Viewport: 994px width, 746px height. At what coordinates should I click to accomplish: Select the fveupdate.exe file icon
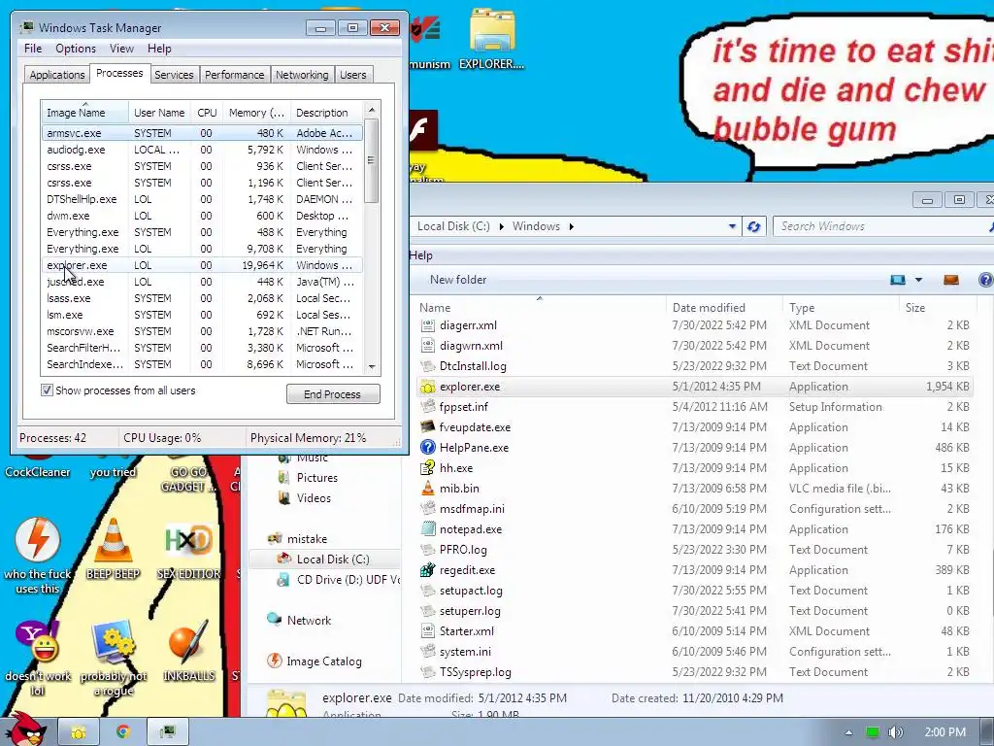coord(428,427)
